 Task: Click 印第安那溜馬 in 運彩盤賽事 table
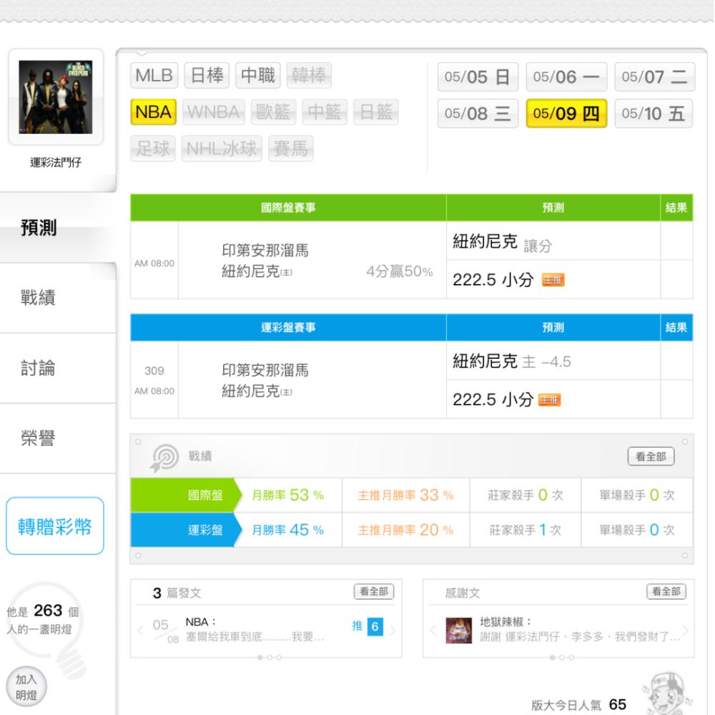tap(265, 370)
